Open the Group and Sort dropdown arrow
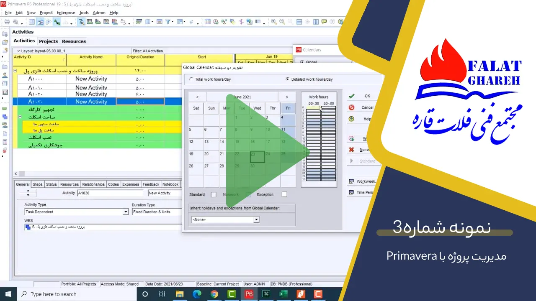Image resolution: width=536 pixels, height=301 pixels. coord(184,22)
